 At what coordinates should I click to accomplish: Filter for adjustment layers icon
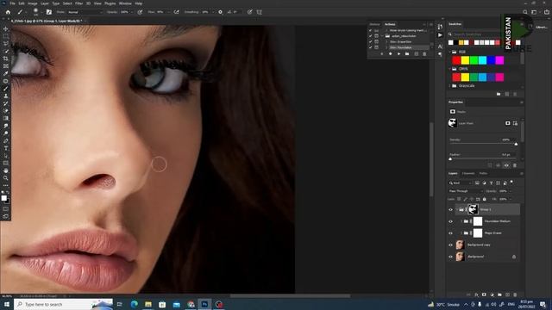pyautogui.click(x=484, y=183)
